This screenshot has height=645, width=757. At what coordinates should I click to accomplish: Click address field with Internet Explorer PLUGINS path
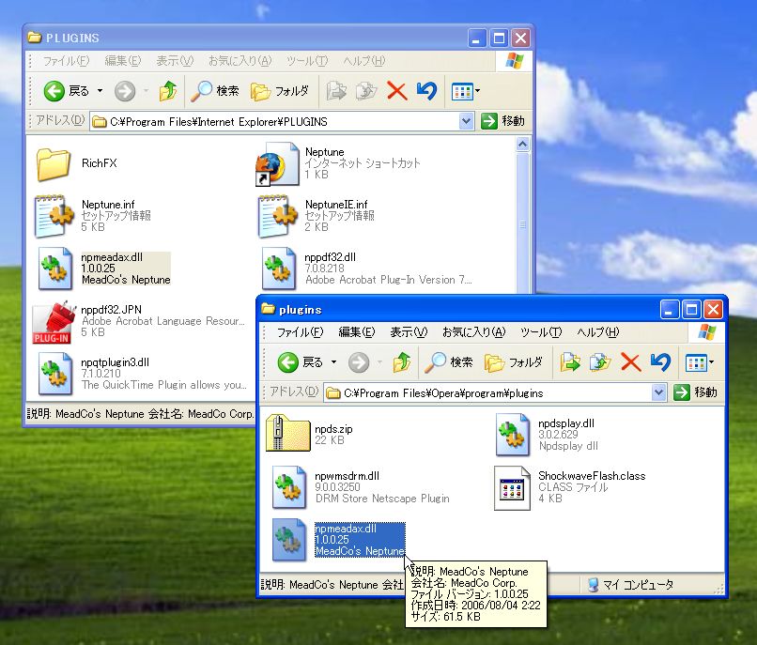(x=282, y=121)
